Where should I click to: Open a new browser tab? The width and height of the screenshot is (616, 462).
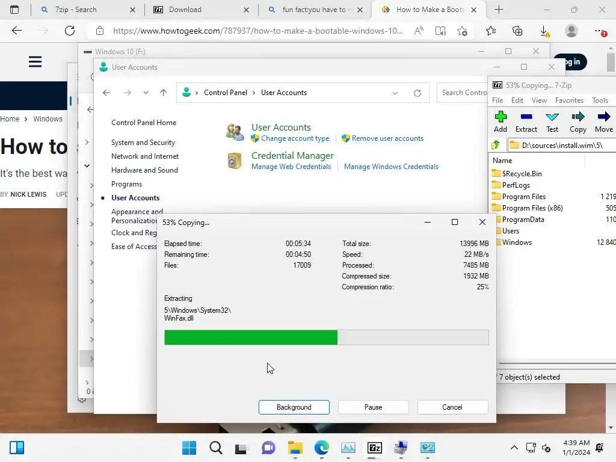tap(499, 10)
